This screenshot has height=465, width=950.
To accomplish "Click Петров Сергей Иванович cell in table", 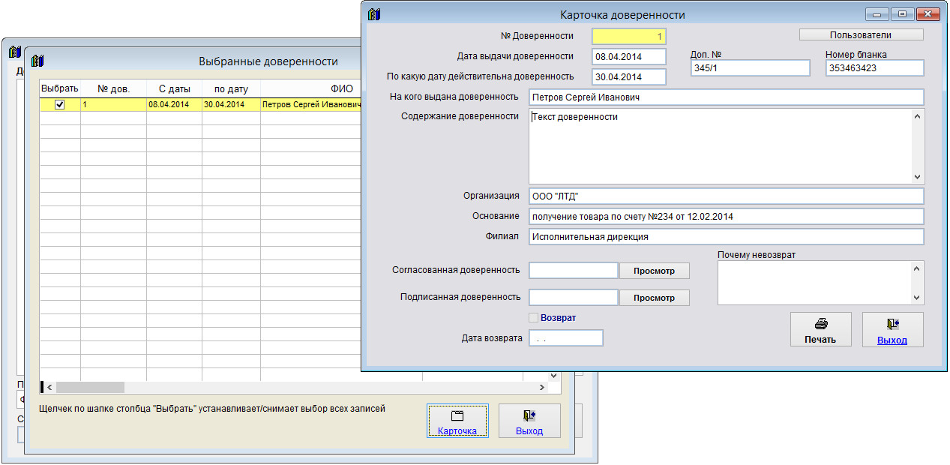I will [311, 105].
